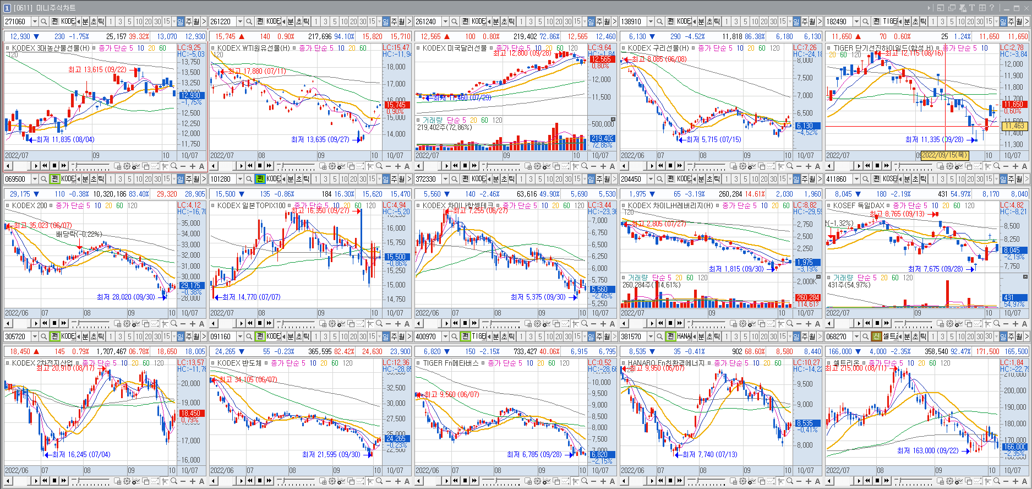This screenshot has width=1032, height=489.
Task: Open code dropdown next to 372330
Action: [x=445, y=179]
